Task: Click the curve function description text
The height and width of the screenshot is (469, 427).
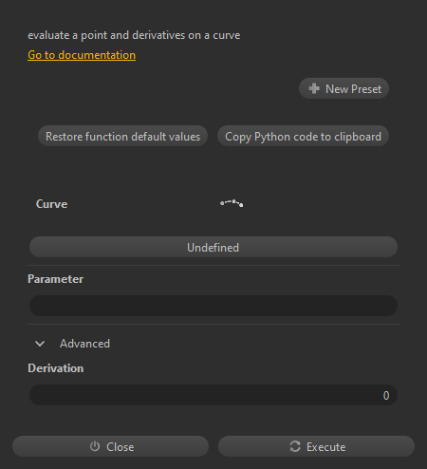Action: pos(134,35)
